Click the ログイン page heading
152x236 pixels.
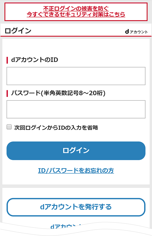18,31
